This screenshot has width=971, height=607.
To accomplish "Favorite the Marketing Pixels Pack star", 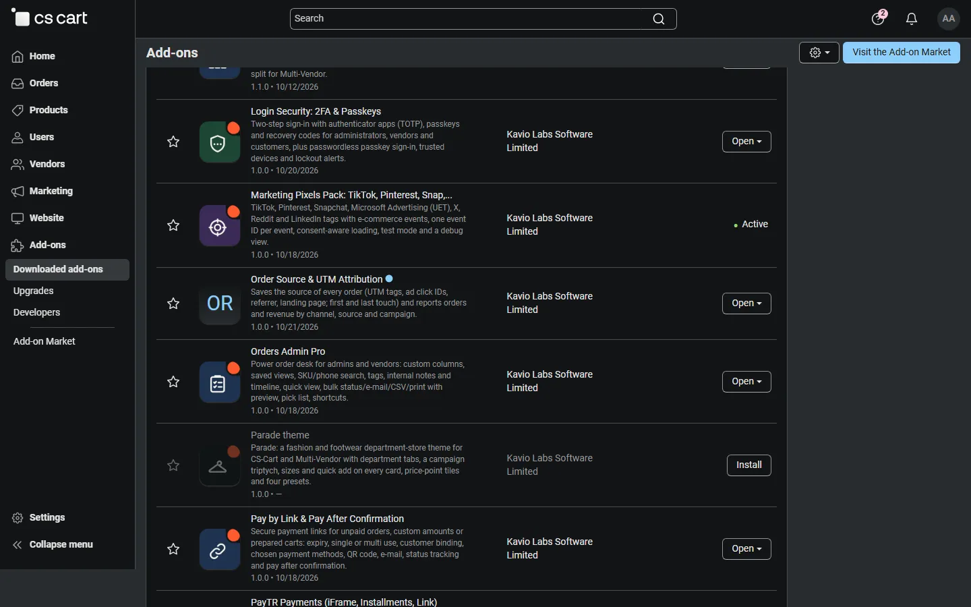I will click(x=173, y=225).
